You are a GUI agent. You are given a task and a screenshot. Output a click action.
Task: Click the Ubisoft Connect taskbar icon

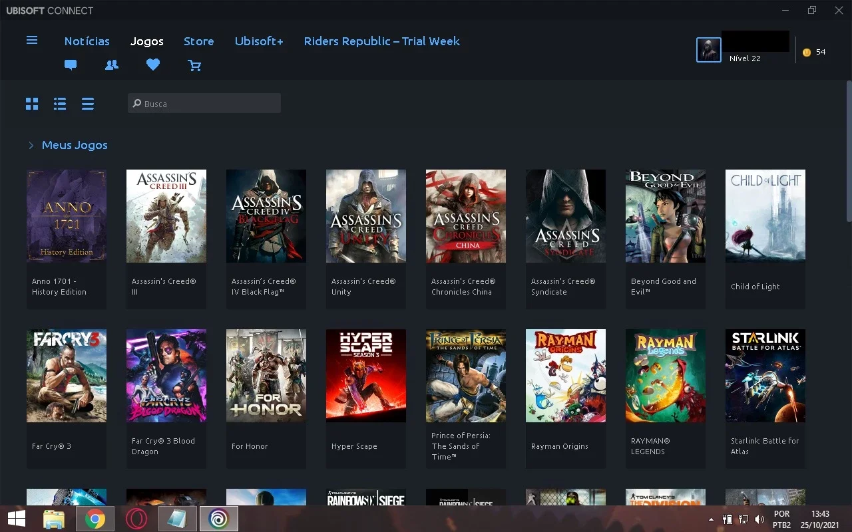point(218,519)
